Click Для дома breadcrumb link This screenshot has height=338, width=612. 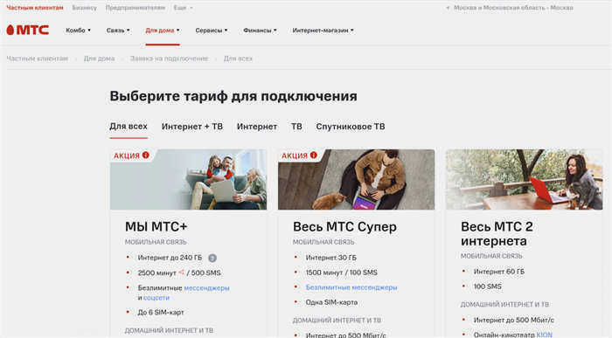pos(99,59)
